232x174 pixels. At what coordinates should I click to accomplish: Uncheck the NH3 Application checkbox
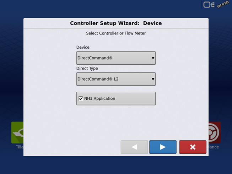pos(81,98)
